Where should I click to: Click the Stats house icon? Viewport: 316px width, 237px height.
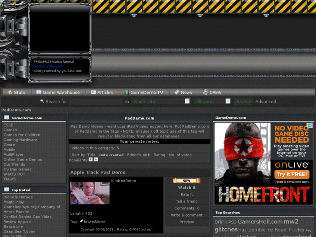point(10,92)
